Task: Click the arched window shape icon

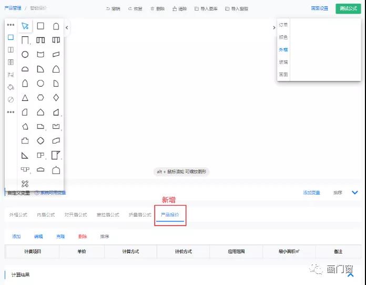Action: click(56, 26)
